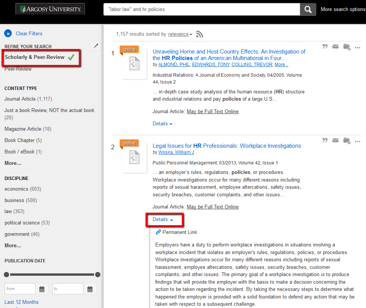
Task: Open the RSS feed icon for results
Action: click(x=200, y=34)
